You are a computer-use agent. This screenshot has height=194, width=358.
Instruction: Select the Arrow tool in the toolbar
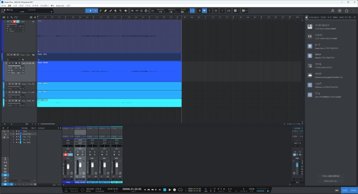coord(90,11)
